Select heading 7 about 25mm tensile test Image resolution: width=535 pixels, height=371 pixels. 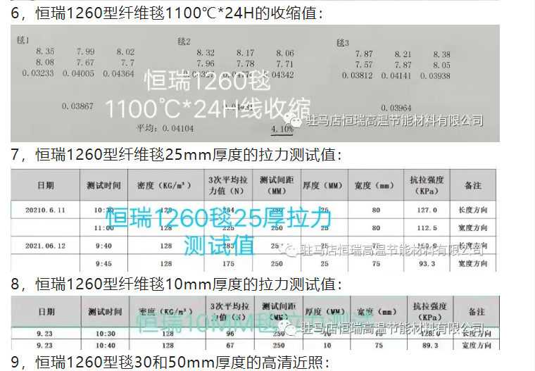click(176, 155)
